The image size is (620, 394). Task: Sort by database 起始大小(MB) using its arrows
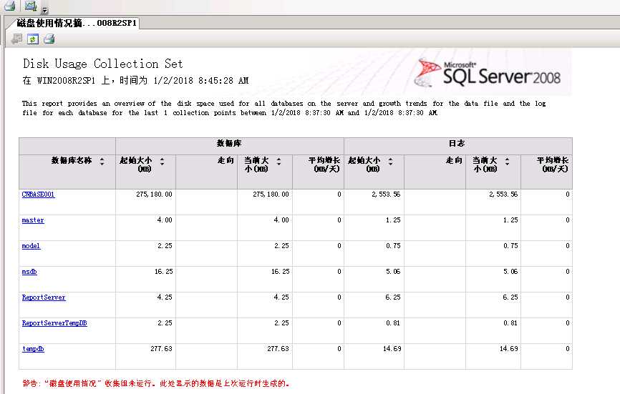pyautogui.click(x=162, y=161)
